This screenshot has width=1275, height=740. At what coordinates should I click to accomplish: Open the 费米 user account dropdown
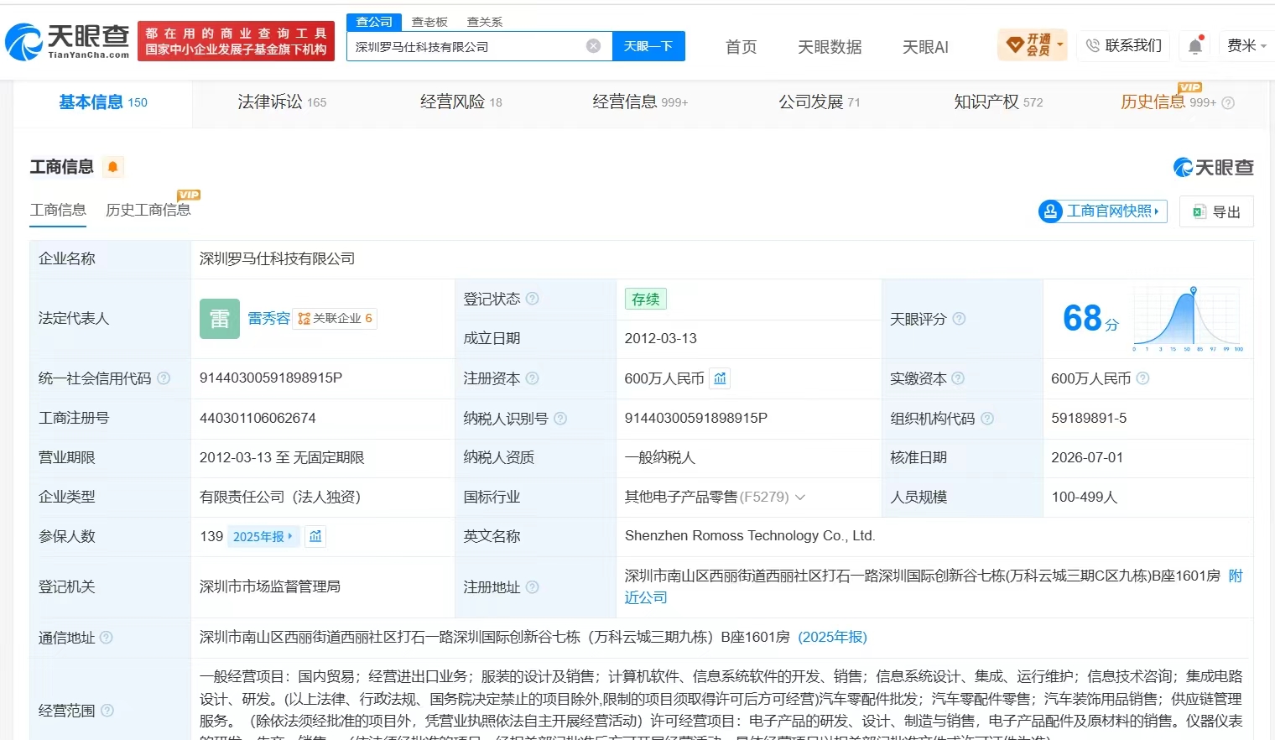(x=1246, y=45)
